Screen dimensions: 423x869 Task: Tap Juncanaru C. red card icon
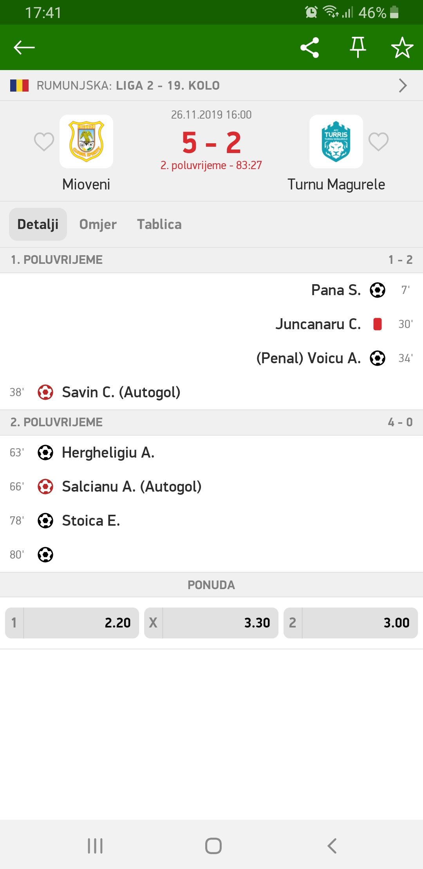tap(378, 324)
